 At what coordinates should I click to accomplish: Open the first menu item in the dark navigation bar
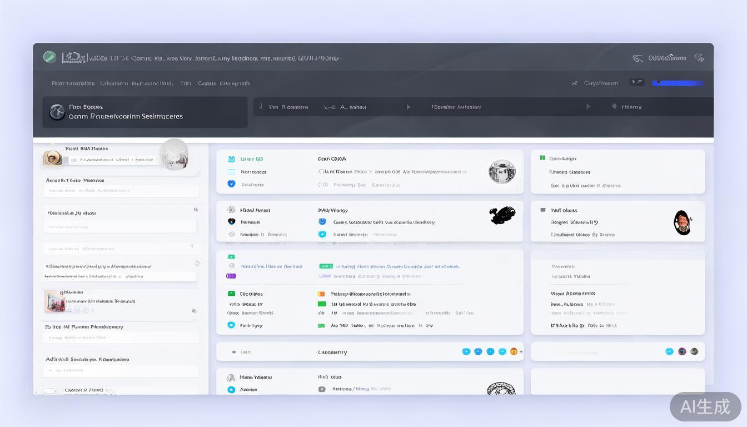click(x=73, y=83)
